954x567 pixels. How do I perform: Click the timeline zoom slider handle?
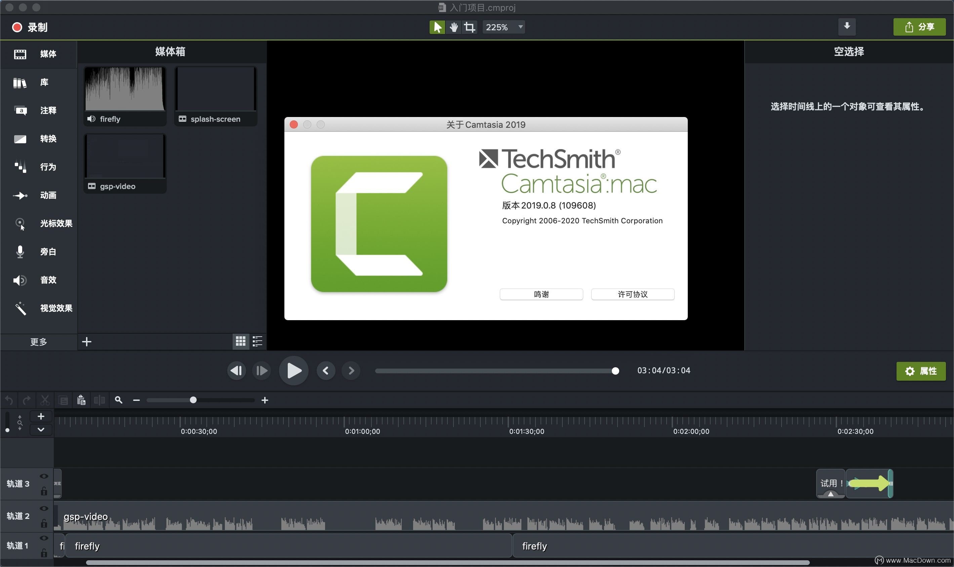tap(193, 400)
